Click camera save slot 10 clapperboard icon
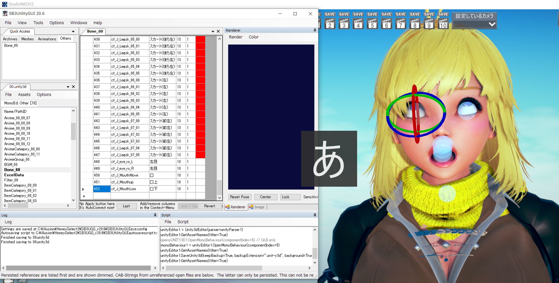Screen dimensions: 559x283 tap(443, 24)
